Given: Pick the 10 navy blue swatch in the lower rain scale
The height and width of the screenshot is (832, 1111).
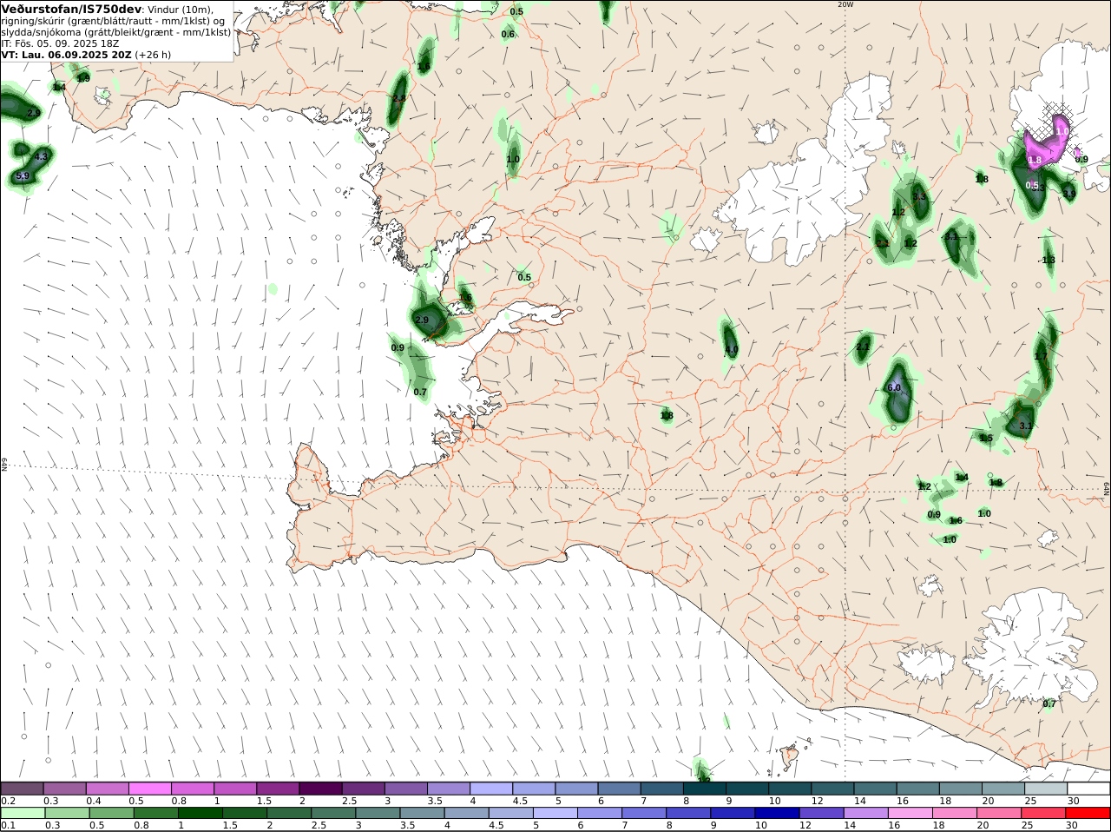Looking at the screenshot, I should tap(777, 813).
